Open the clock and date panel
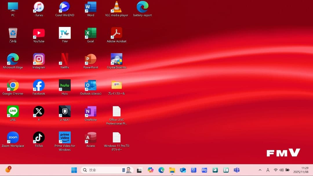Viewport: 313px width, 176px height. click(x=301, y=170)
